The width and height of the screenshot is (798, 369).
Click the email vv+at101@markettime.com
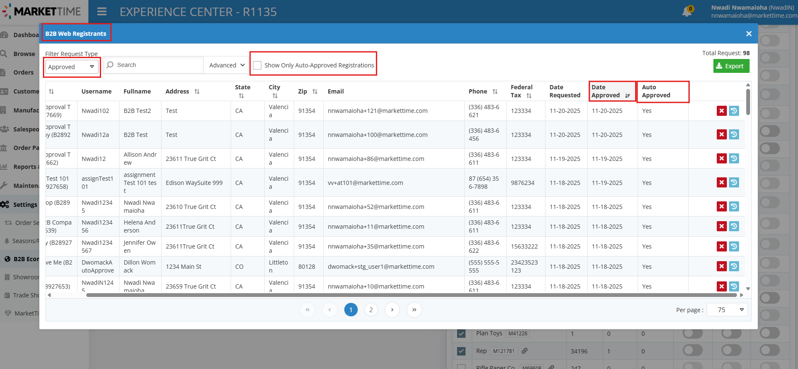click(x=365, y=183)
